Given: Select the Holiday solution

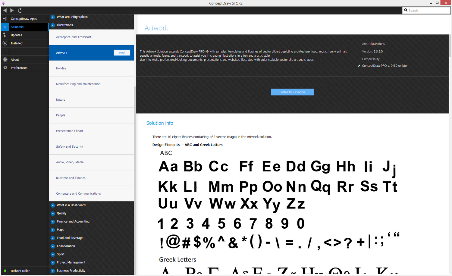Looking at the screenshot, I should click(91, 68).
